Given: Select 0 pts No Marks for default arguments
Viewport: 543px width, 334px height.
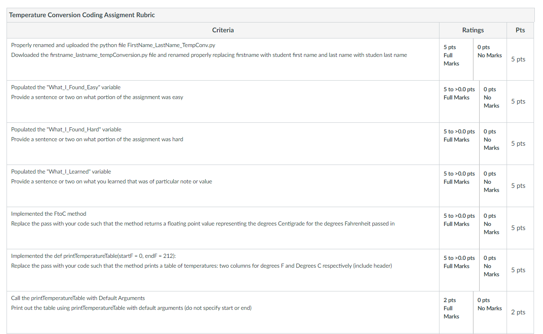Looking at the screenshot, I should (x=490, y=312).
